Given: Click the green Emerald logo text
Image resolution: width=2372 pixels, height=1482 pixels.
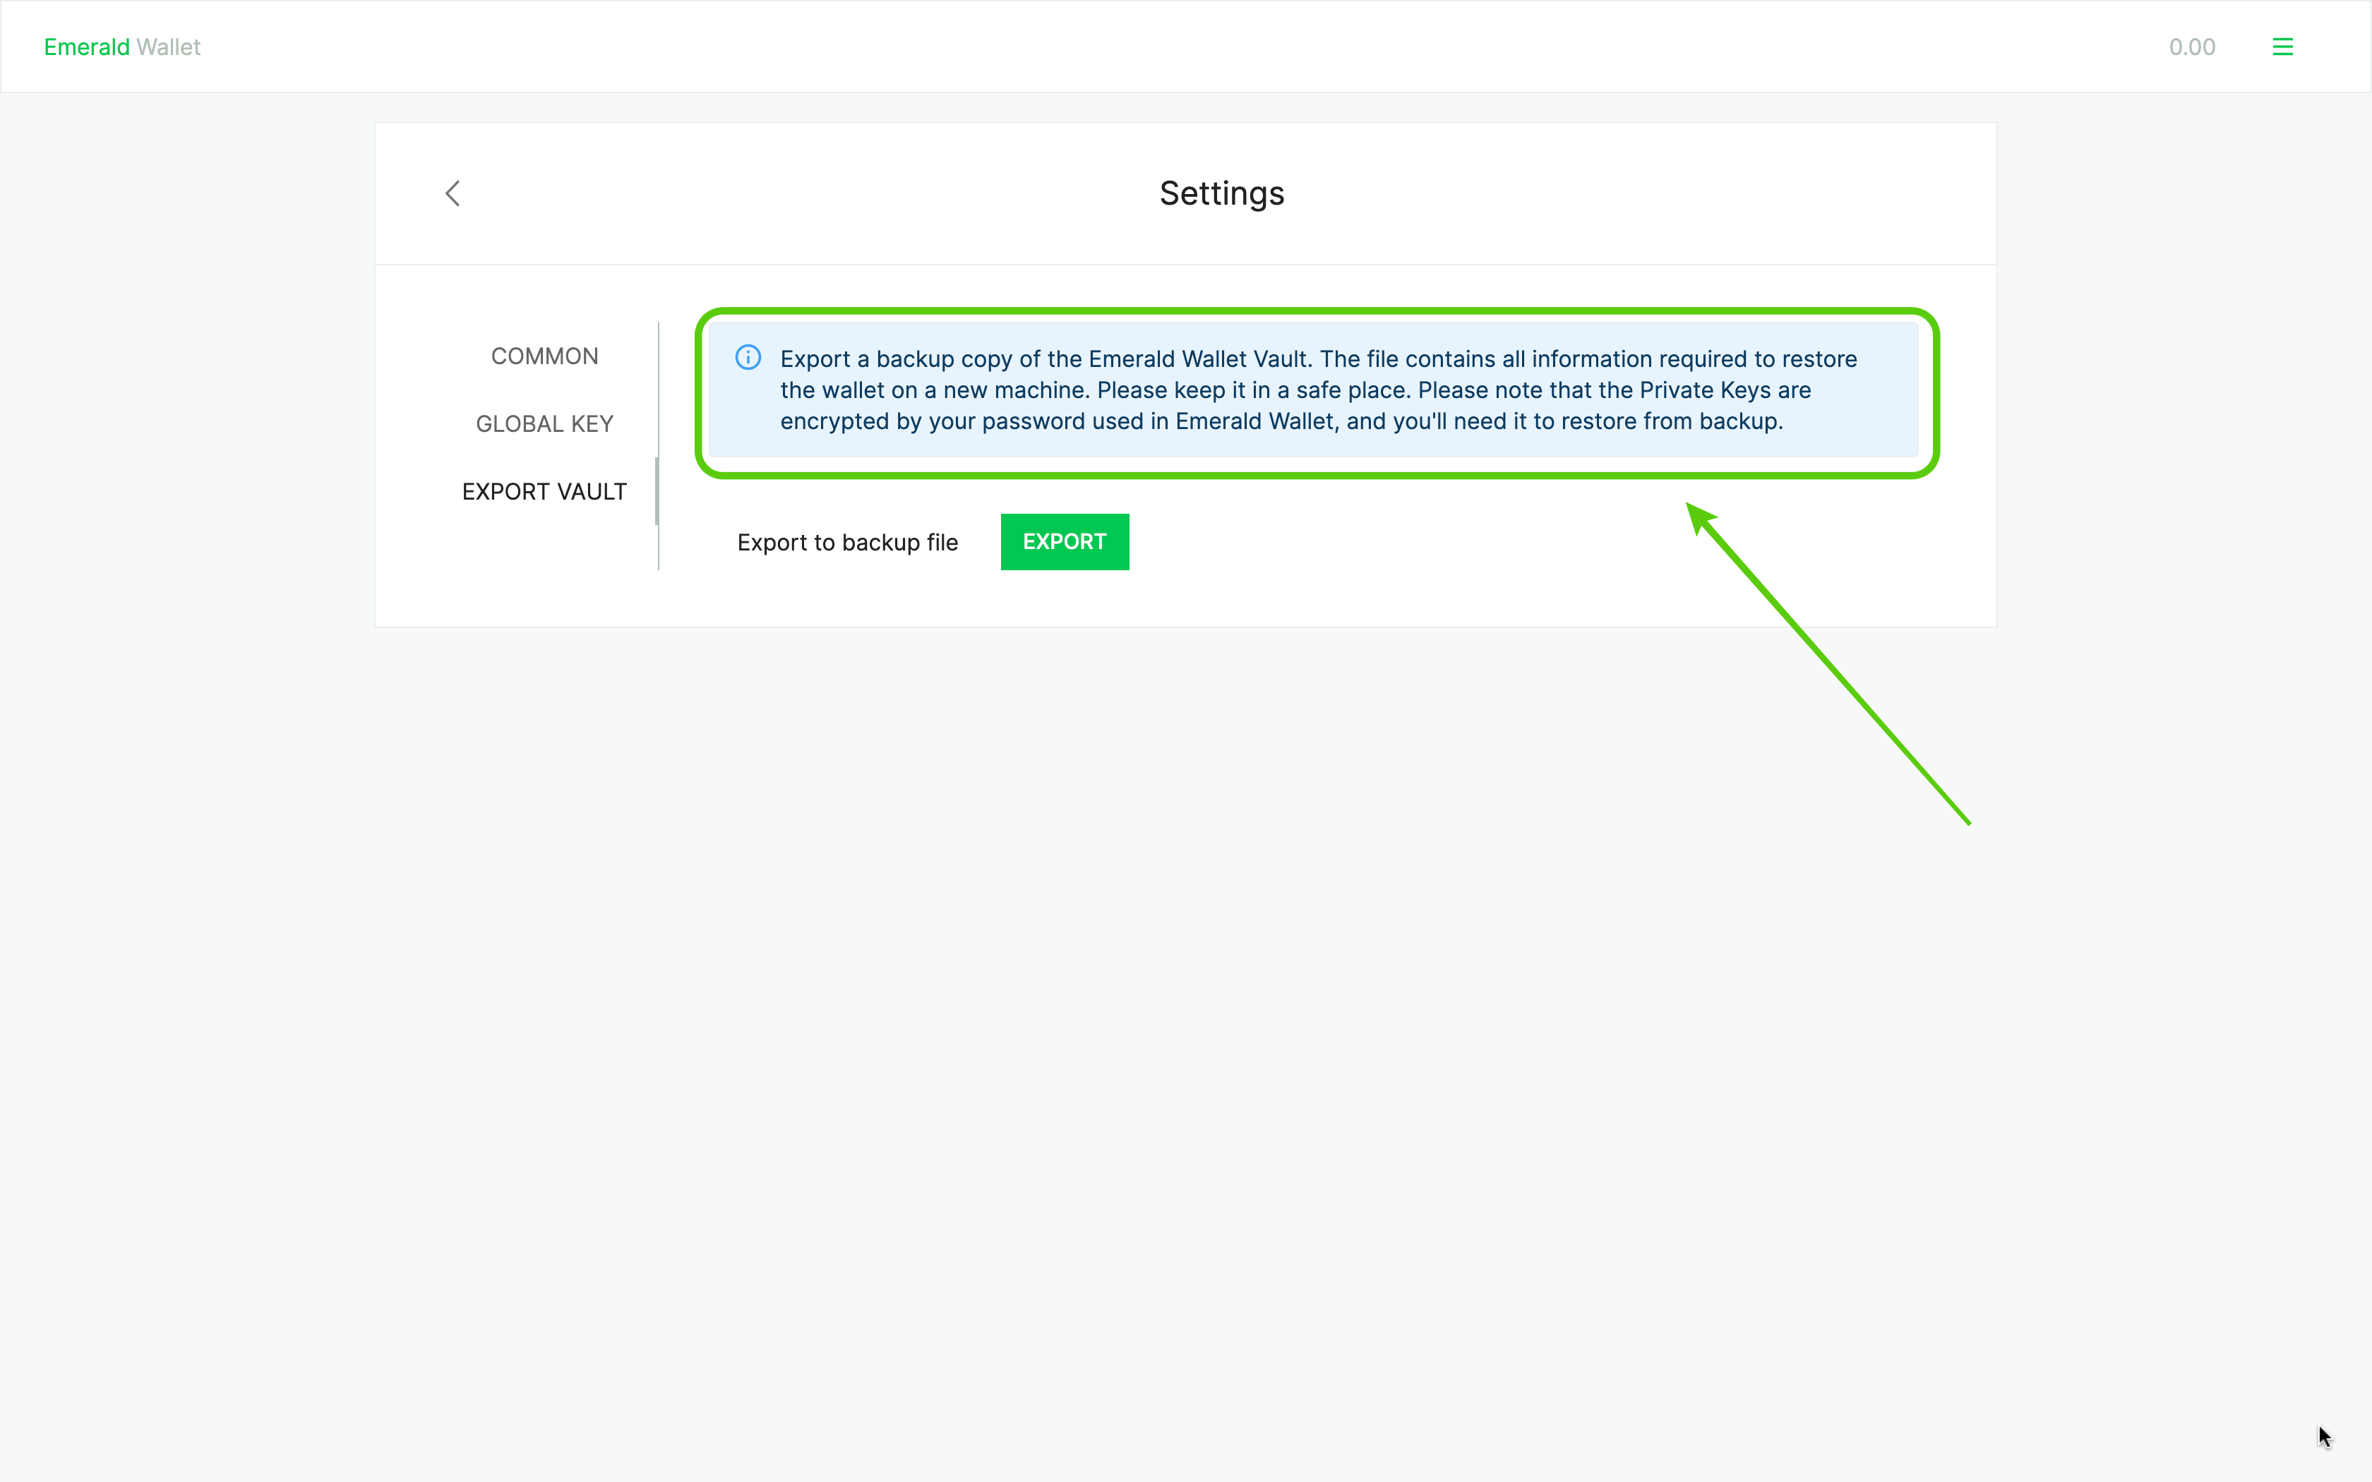Looking at the screenshot, I should [x=86, y=47].
